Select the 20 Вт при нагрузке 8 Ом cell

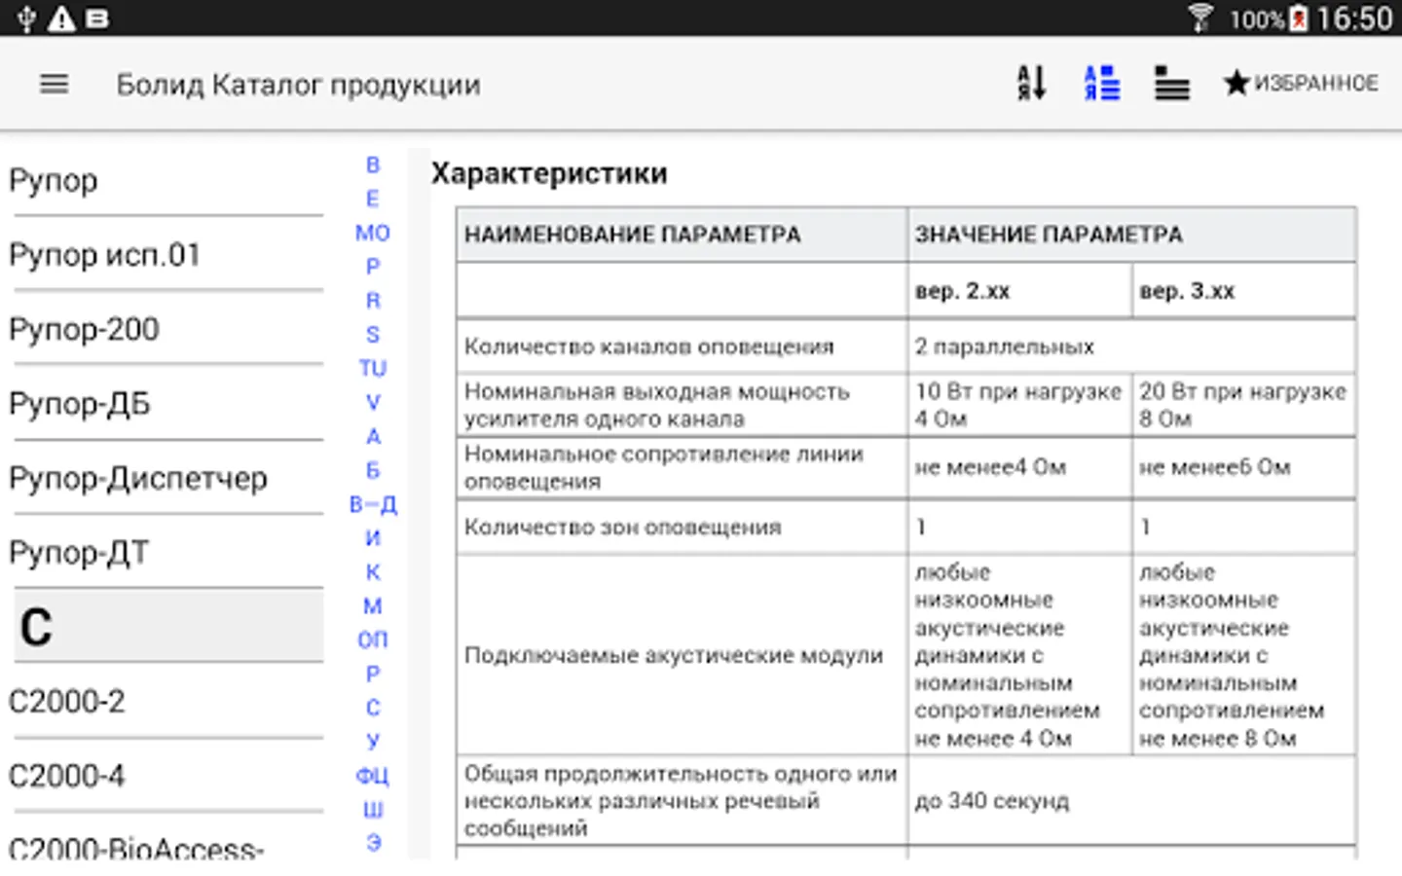coord(1244,405)
